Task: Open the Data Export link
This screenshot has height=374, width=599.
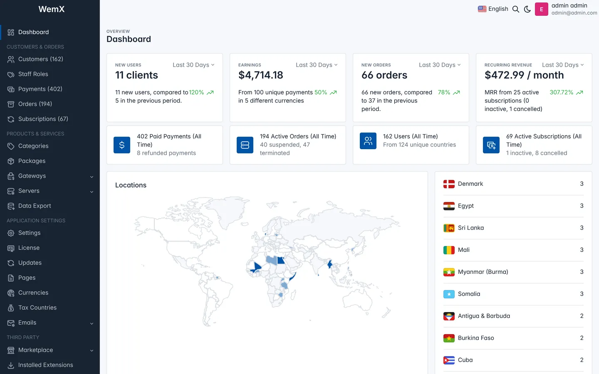Action: (50, 206)
